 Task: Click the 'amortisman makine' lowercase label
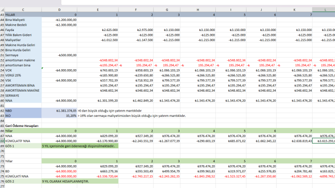coord(23,60)
